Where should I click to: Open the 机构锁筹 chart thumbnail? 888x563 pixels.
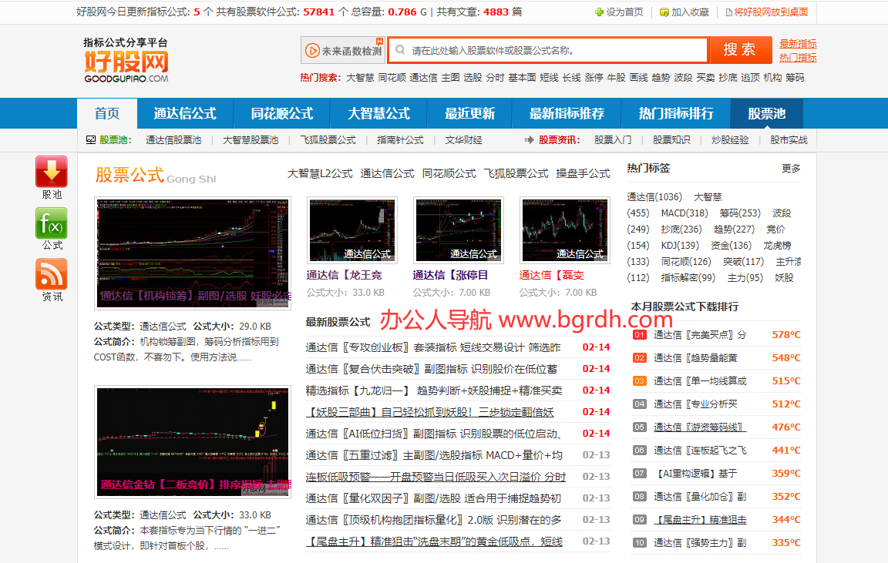coord(193,253)
